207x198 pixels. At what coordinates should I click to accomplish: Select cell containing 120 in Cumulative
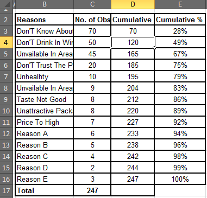[133, 42]
